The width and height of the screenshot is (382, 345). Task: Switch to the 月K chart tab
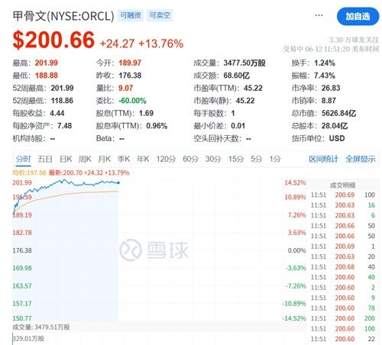(105, 159)
